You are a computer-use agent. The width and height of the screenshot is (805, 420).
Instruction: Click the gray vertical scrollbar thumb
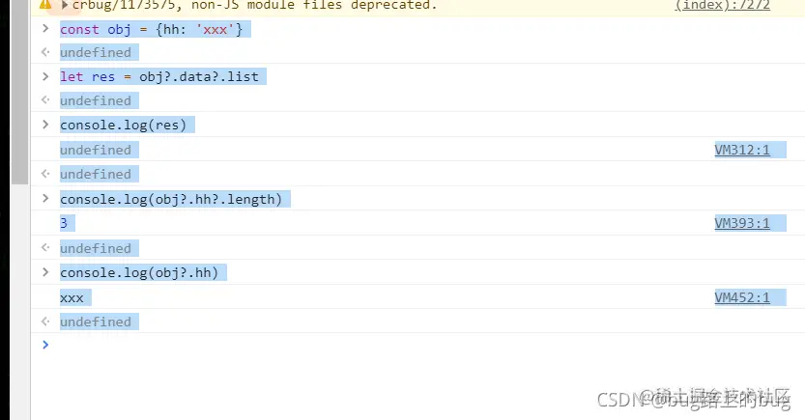pyautogui.click(x=20, y=92)
